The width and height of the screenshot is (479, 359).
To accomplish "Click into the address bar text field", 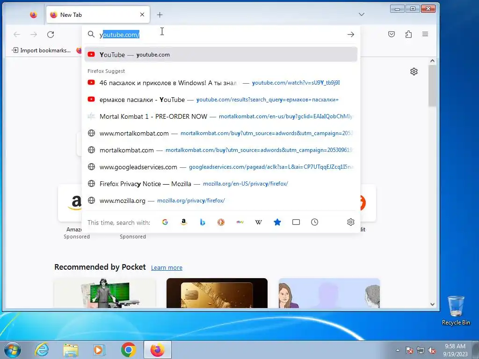I will (221, 35).
